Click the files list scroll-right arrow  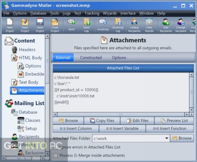(187, 115)
